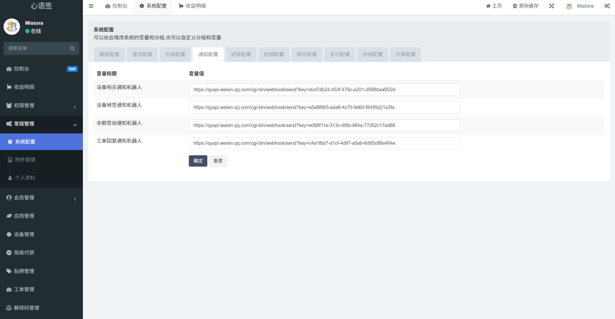The image size is (615, 319).
Task: Click 清除缓存 trash button
Action: click(x=526, y=6)
